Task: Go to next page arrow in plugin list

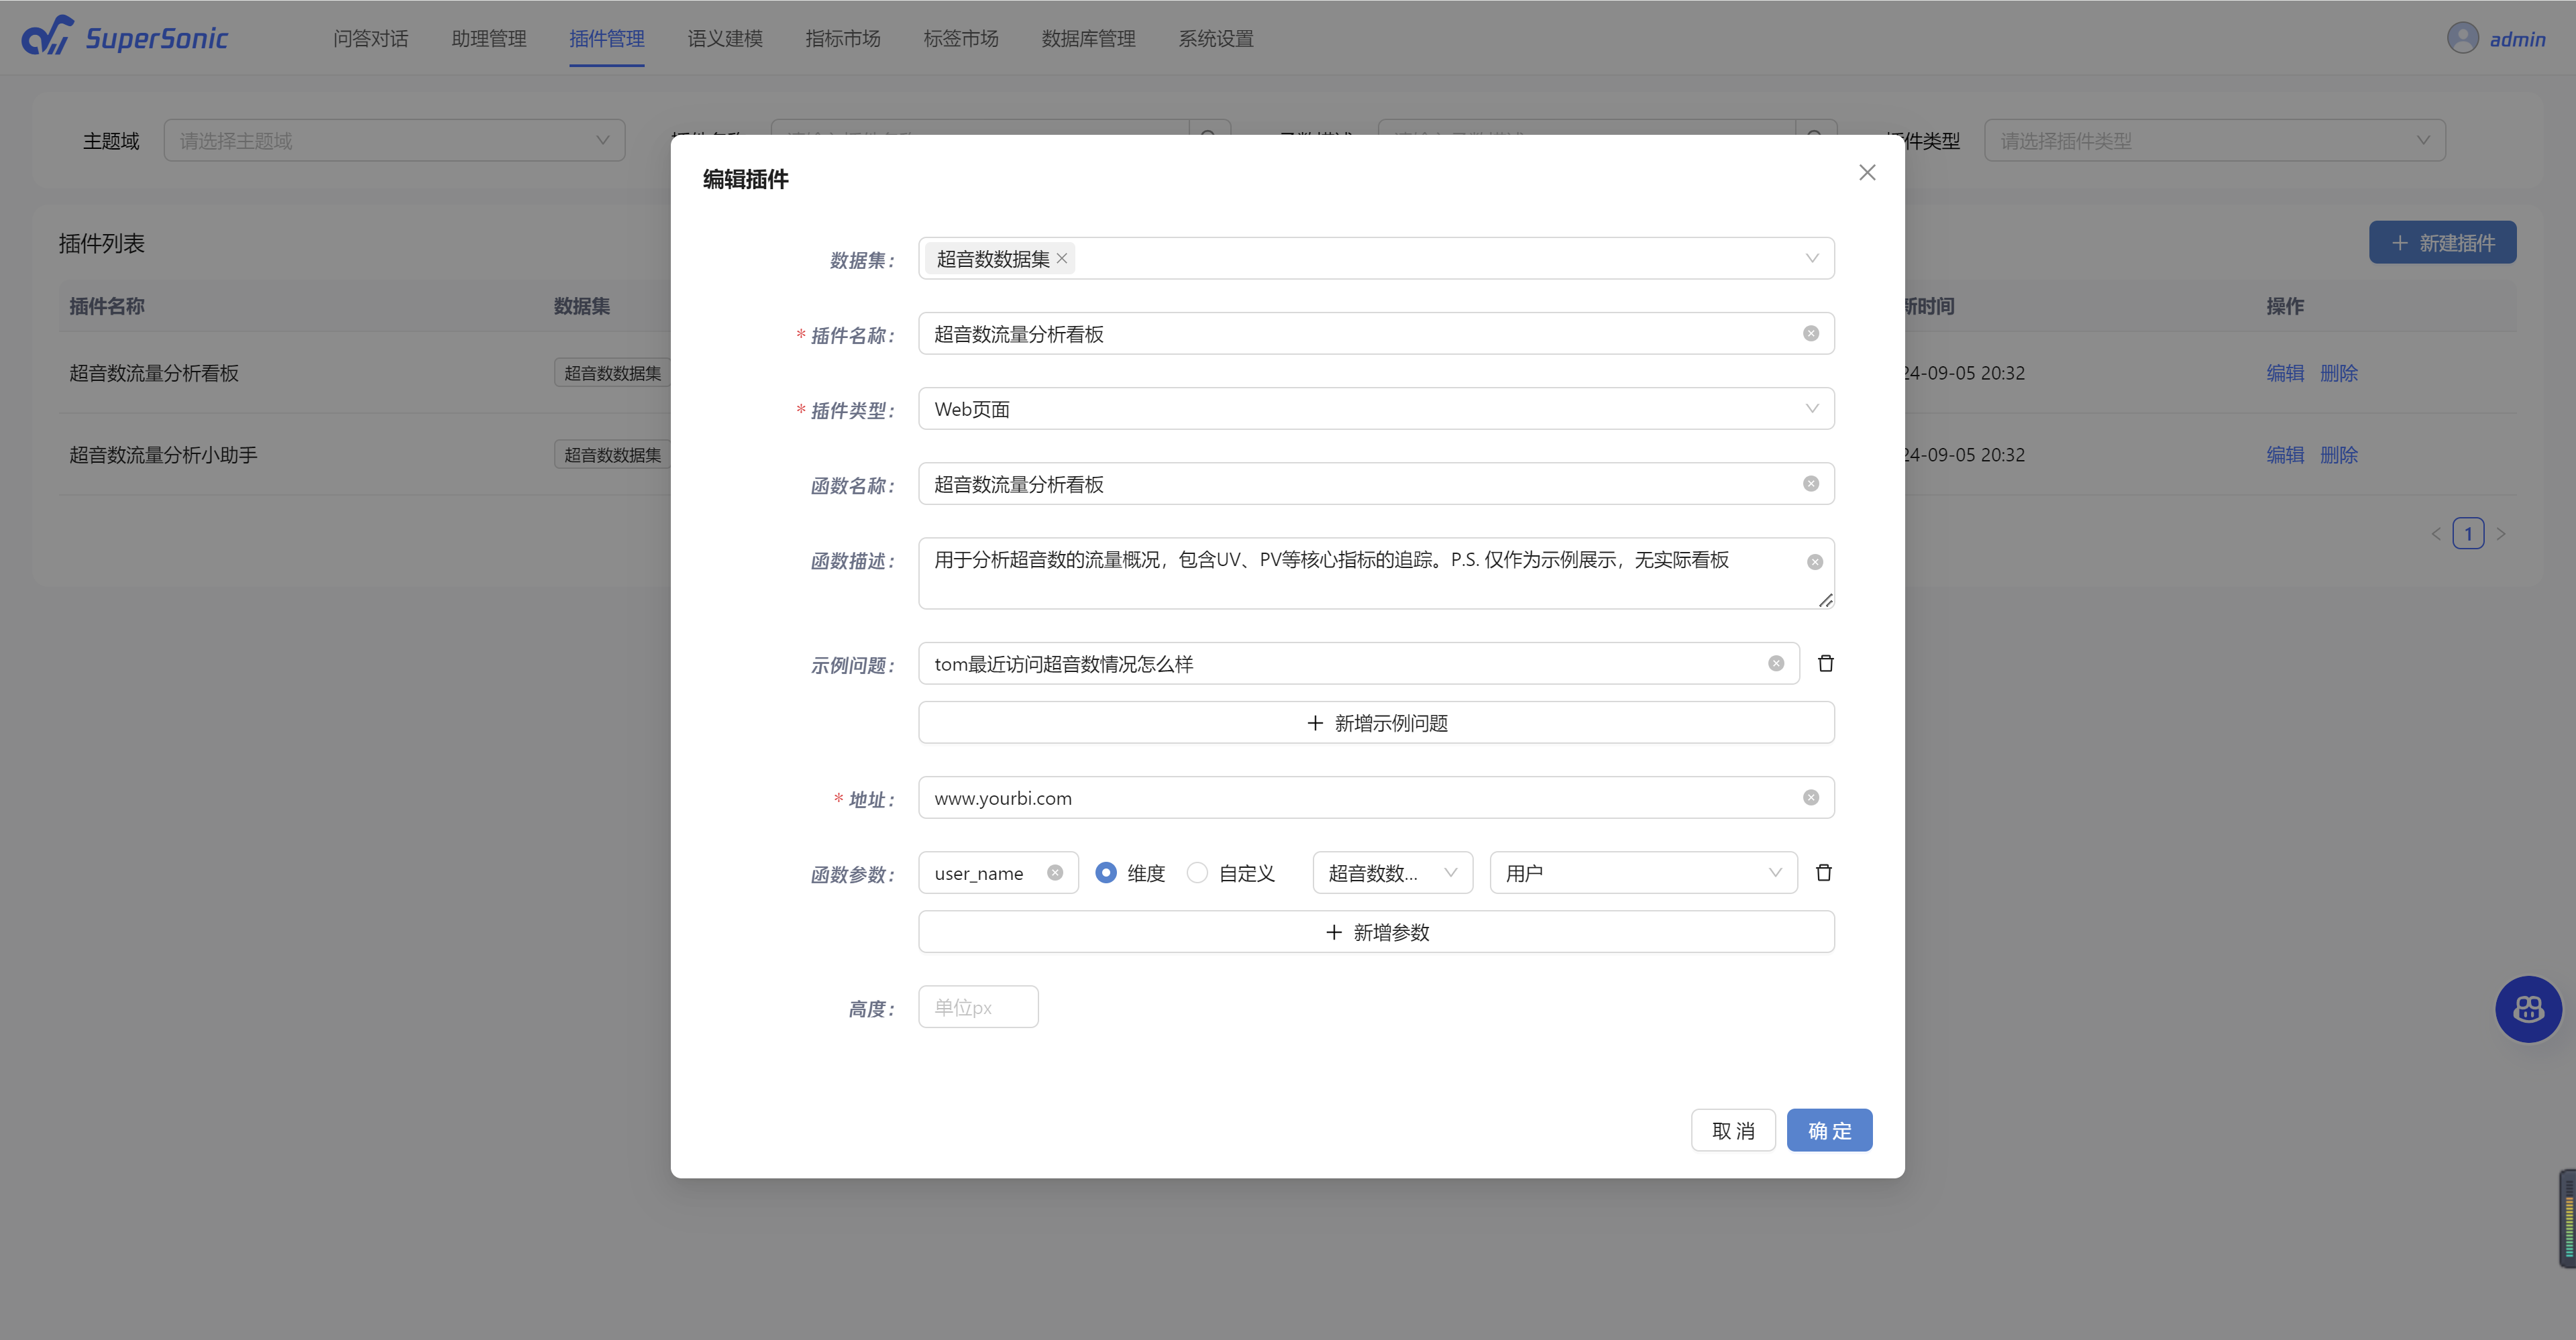Action: (2500, 534)
